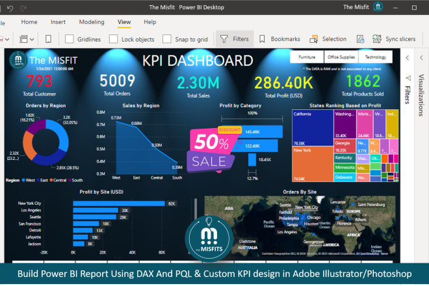Click the Seattle profit bar
This screenshot has height=286, width=429.
(95, 217)
